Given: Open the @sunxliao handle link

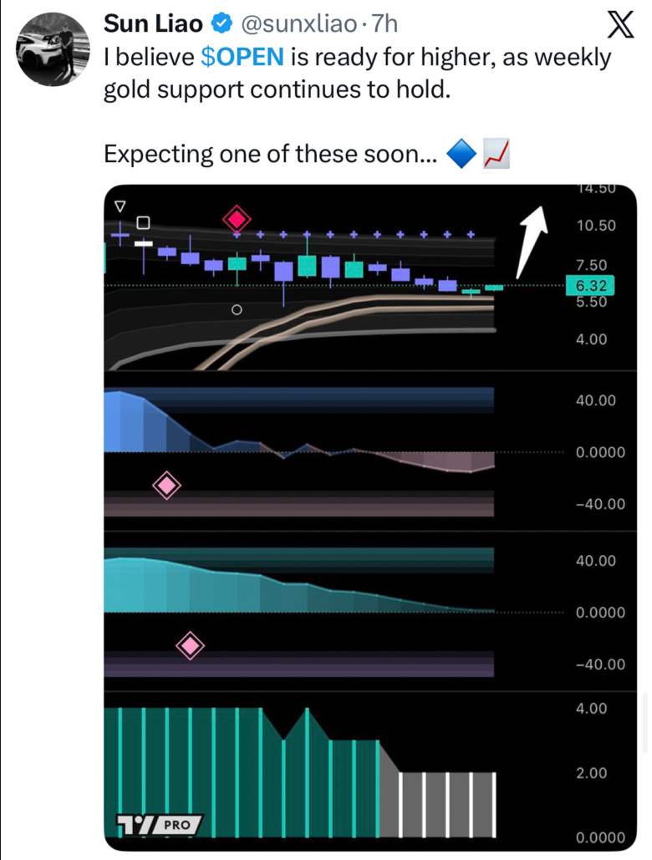Looking at the screenshot, I should point(298,24).
